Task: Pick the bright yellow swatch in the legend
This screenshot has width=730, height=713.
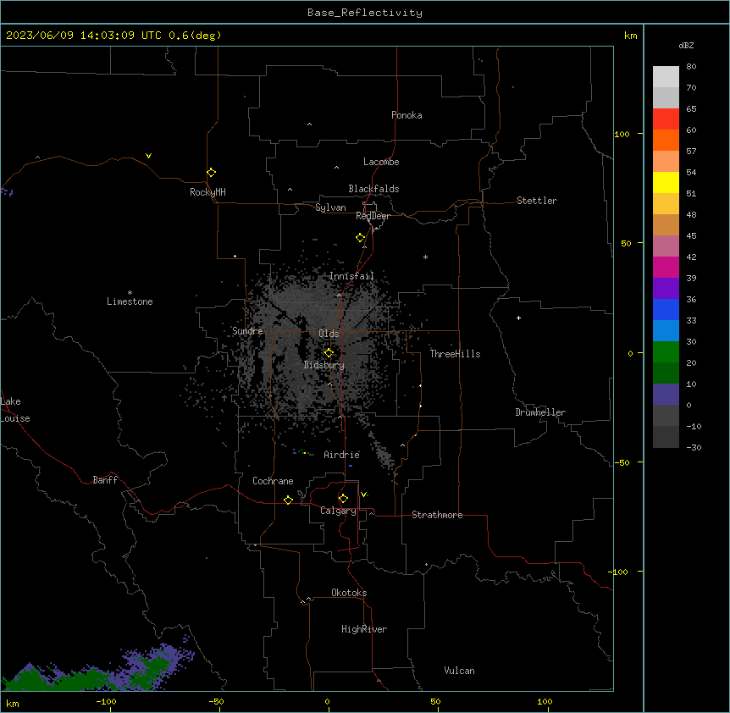Action: point(666,182)
